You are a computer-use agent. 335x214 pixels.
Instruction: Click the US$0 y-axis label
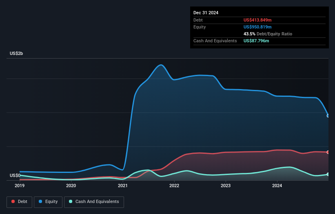(15, 175)
